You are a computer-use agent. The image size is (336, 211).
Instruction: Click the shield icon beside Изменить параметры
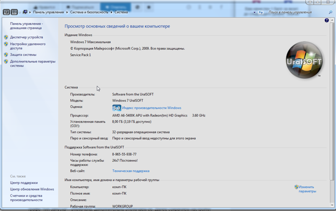coord(297,187)
